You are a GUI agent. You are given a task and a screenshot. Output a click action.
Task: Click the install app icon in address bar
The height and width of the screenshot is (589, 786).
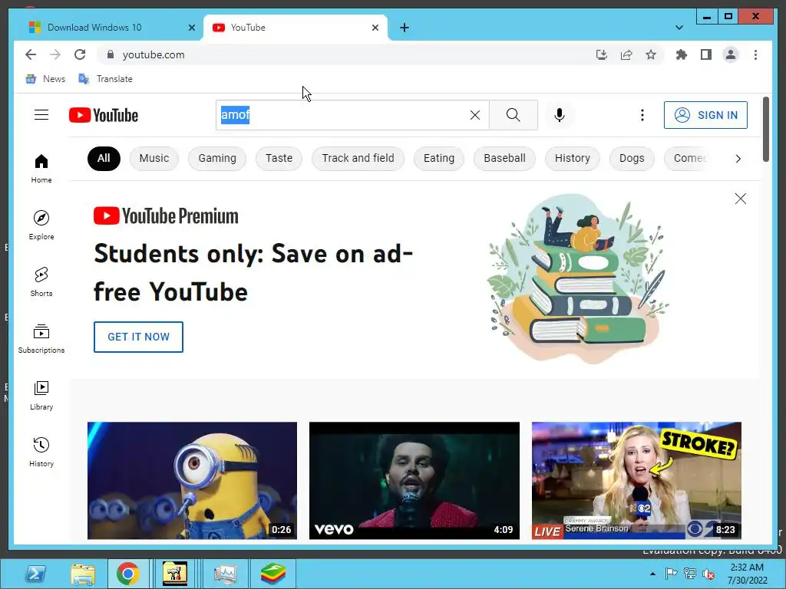[602, 54]
